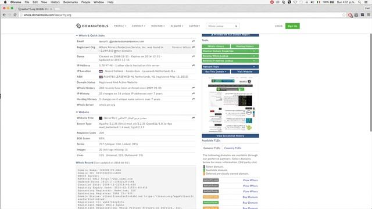Click the share arrow in the Dates row
This screenshot has height=209, width=372.
click(194, 56)
